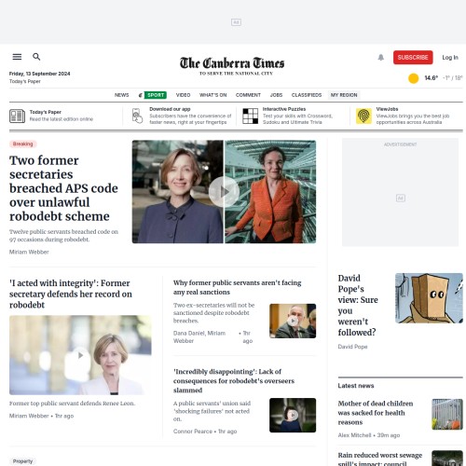Image resolution: width=466 pixels, height=466 pixels.
Task: Click the Log In link
Action: (450, 58)
